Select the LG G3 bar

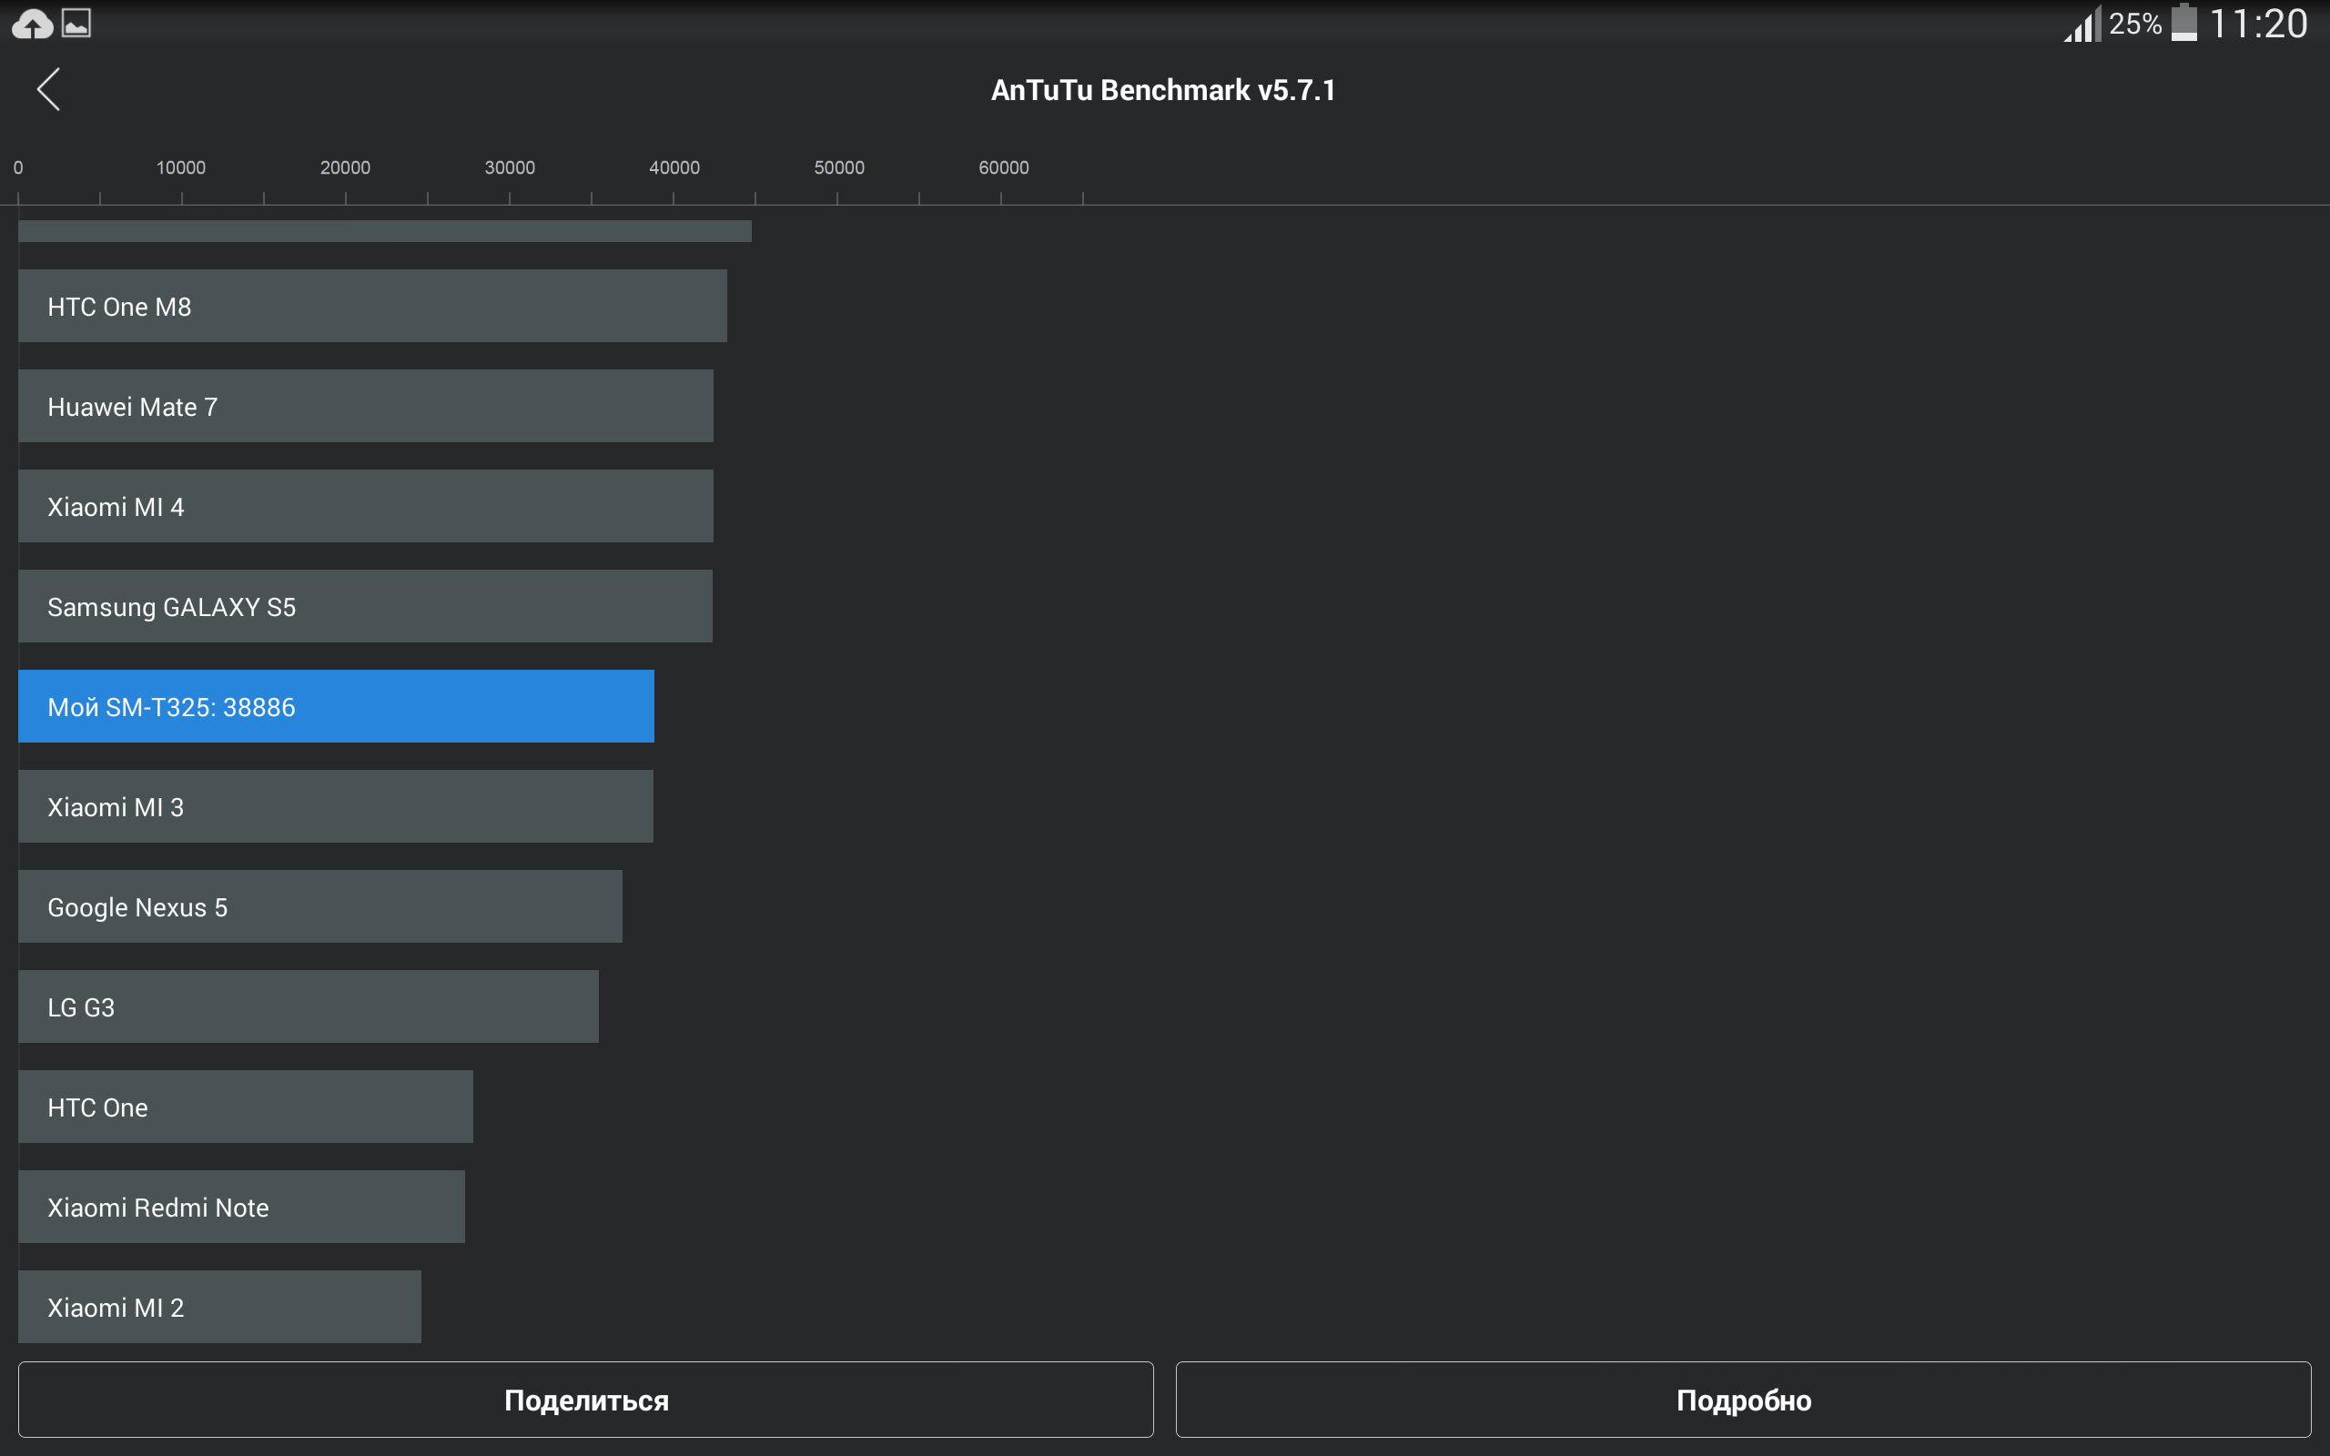pos(309,1007)
